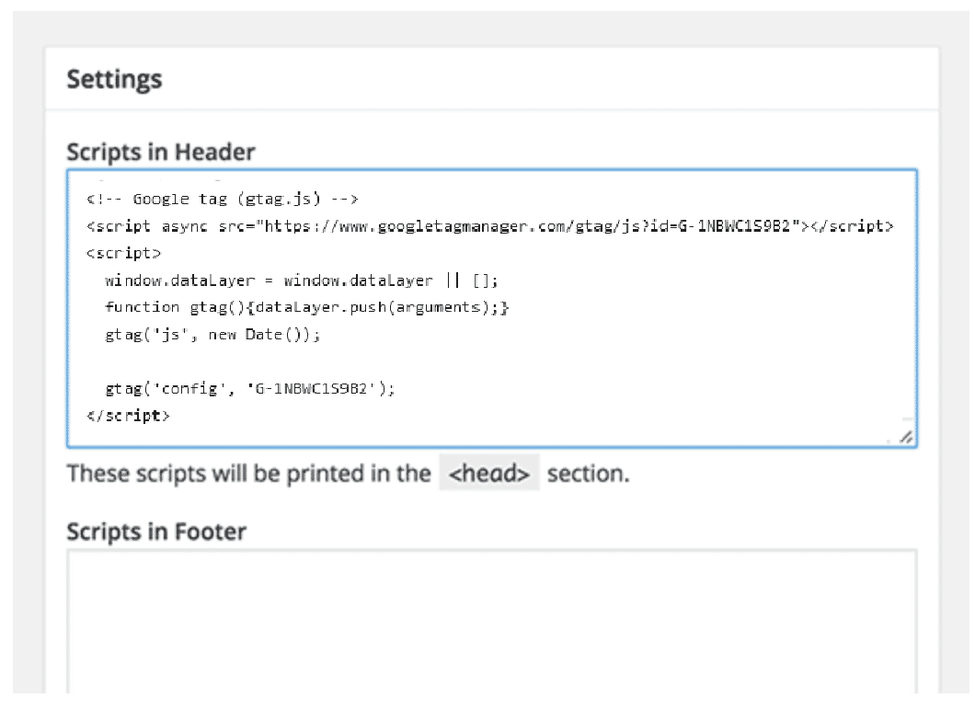Screen dimensions: 975x710
Task: Click the word 'section.' after head tag
Action: (589, 474)
